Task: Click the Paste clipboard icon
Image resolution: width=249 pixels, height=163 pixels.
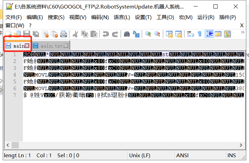Action: pyautogui.click(x=94, y=34)
